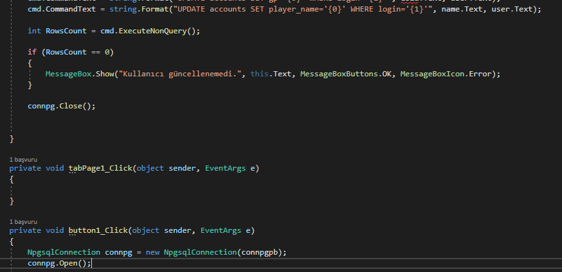562x272 pixels.
Task: Click the MessageBoxIcon enum name
Action: pyautogui.click(x=432, y=74)
